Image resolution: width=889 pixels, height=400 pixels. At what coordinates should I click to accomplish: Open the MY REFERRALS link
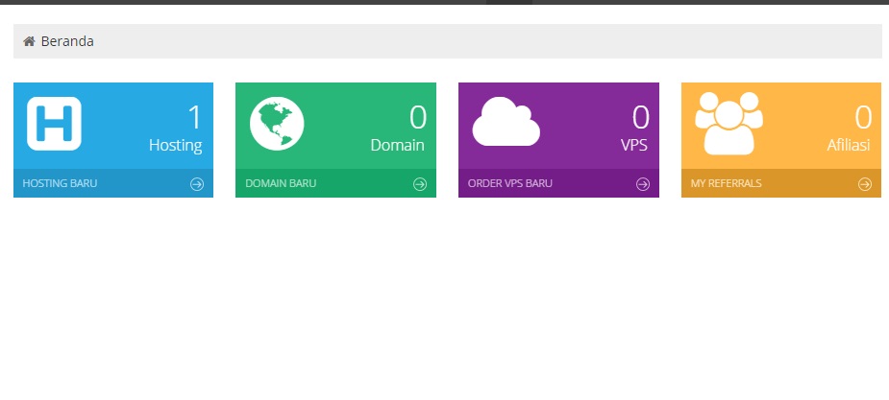tap(726, 183)
